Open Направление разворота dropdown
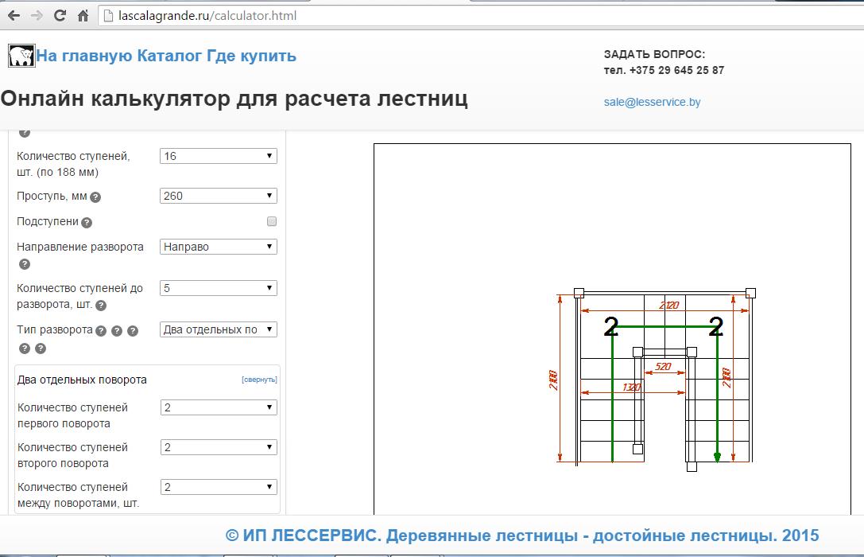Image resolution: width=864 pixels, height=557 pixels. pos(219,247)
